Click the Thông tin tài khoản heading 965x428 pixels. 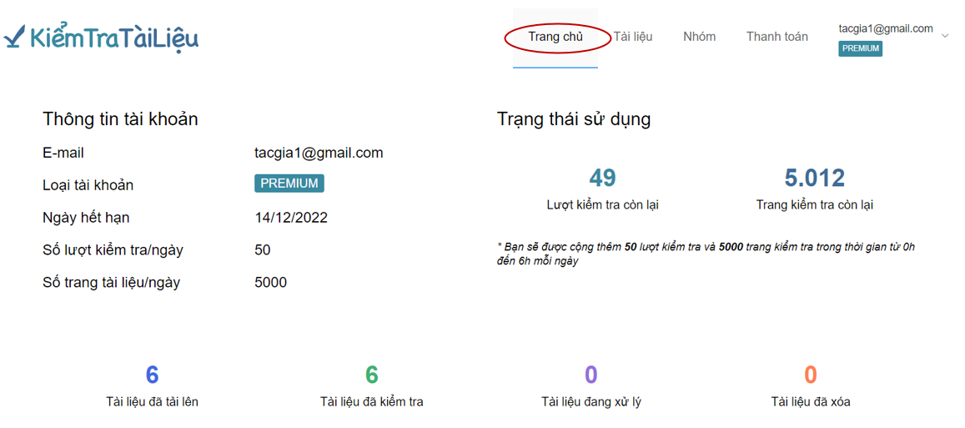[121, 118]
